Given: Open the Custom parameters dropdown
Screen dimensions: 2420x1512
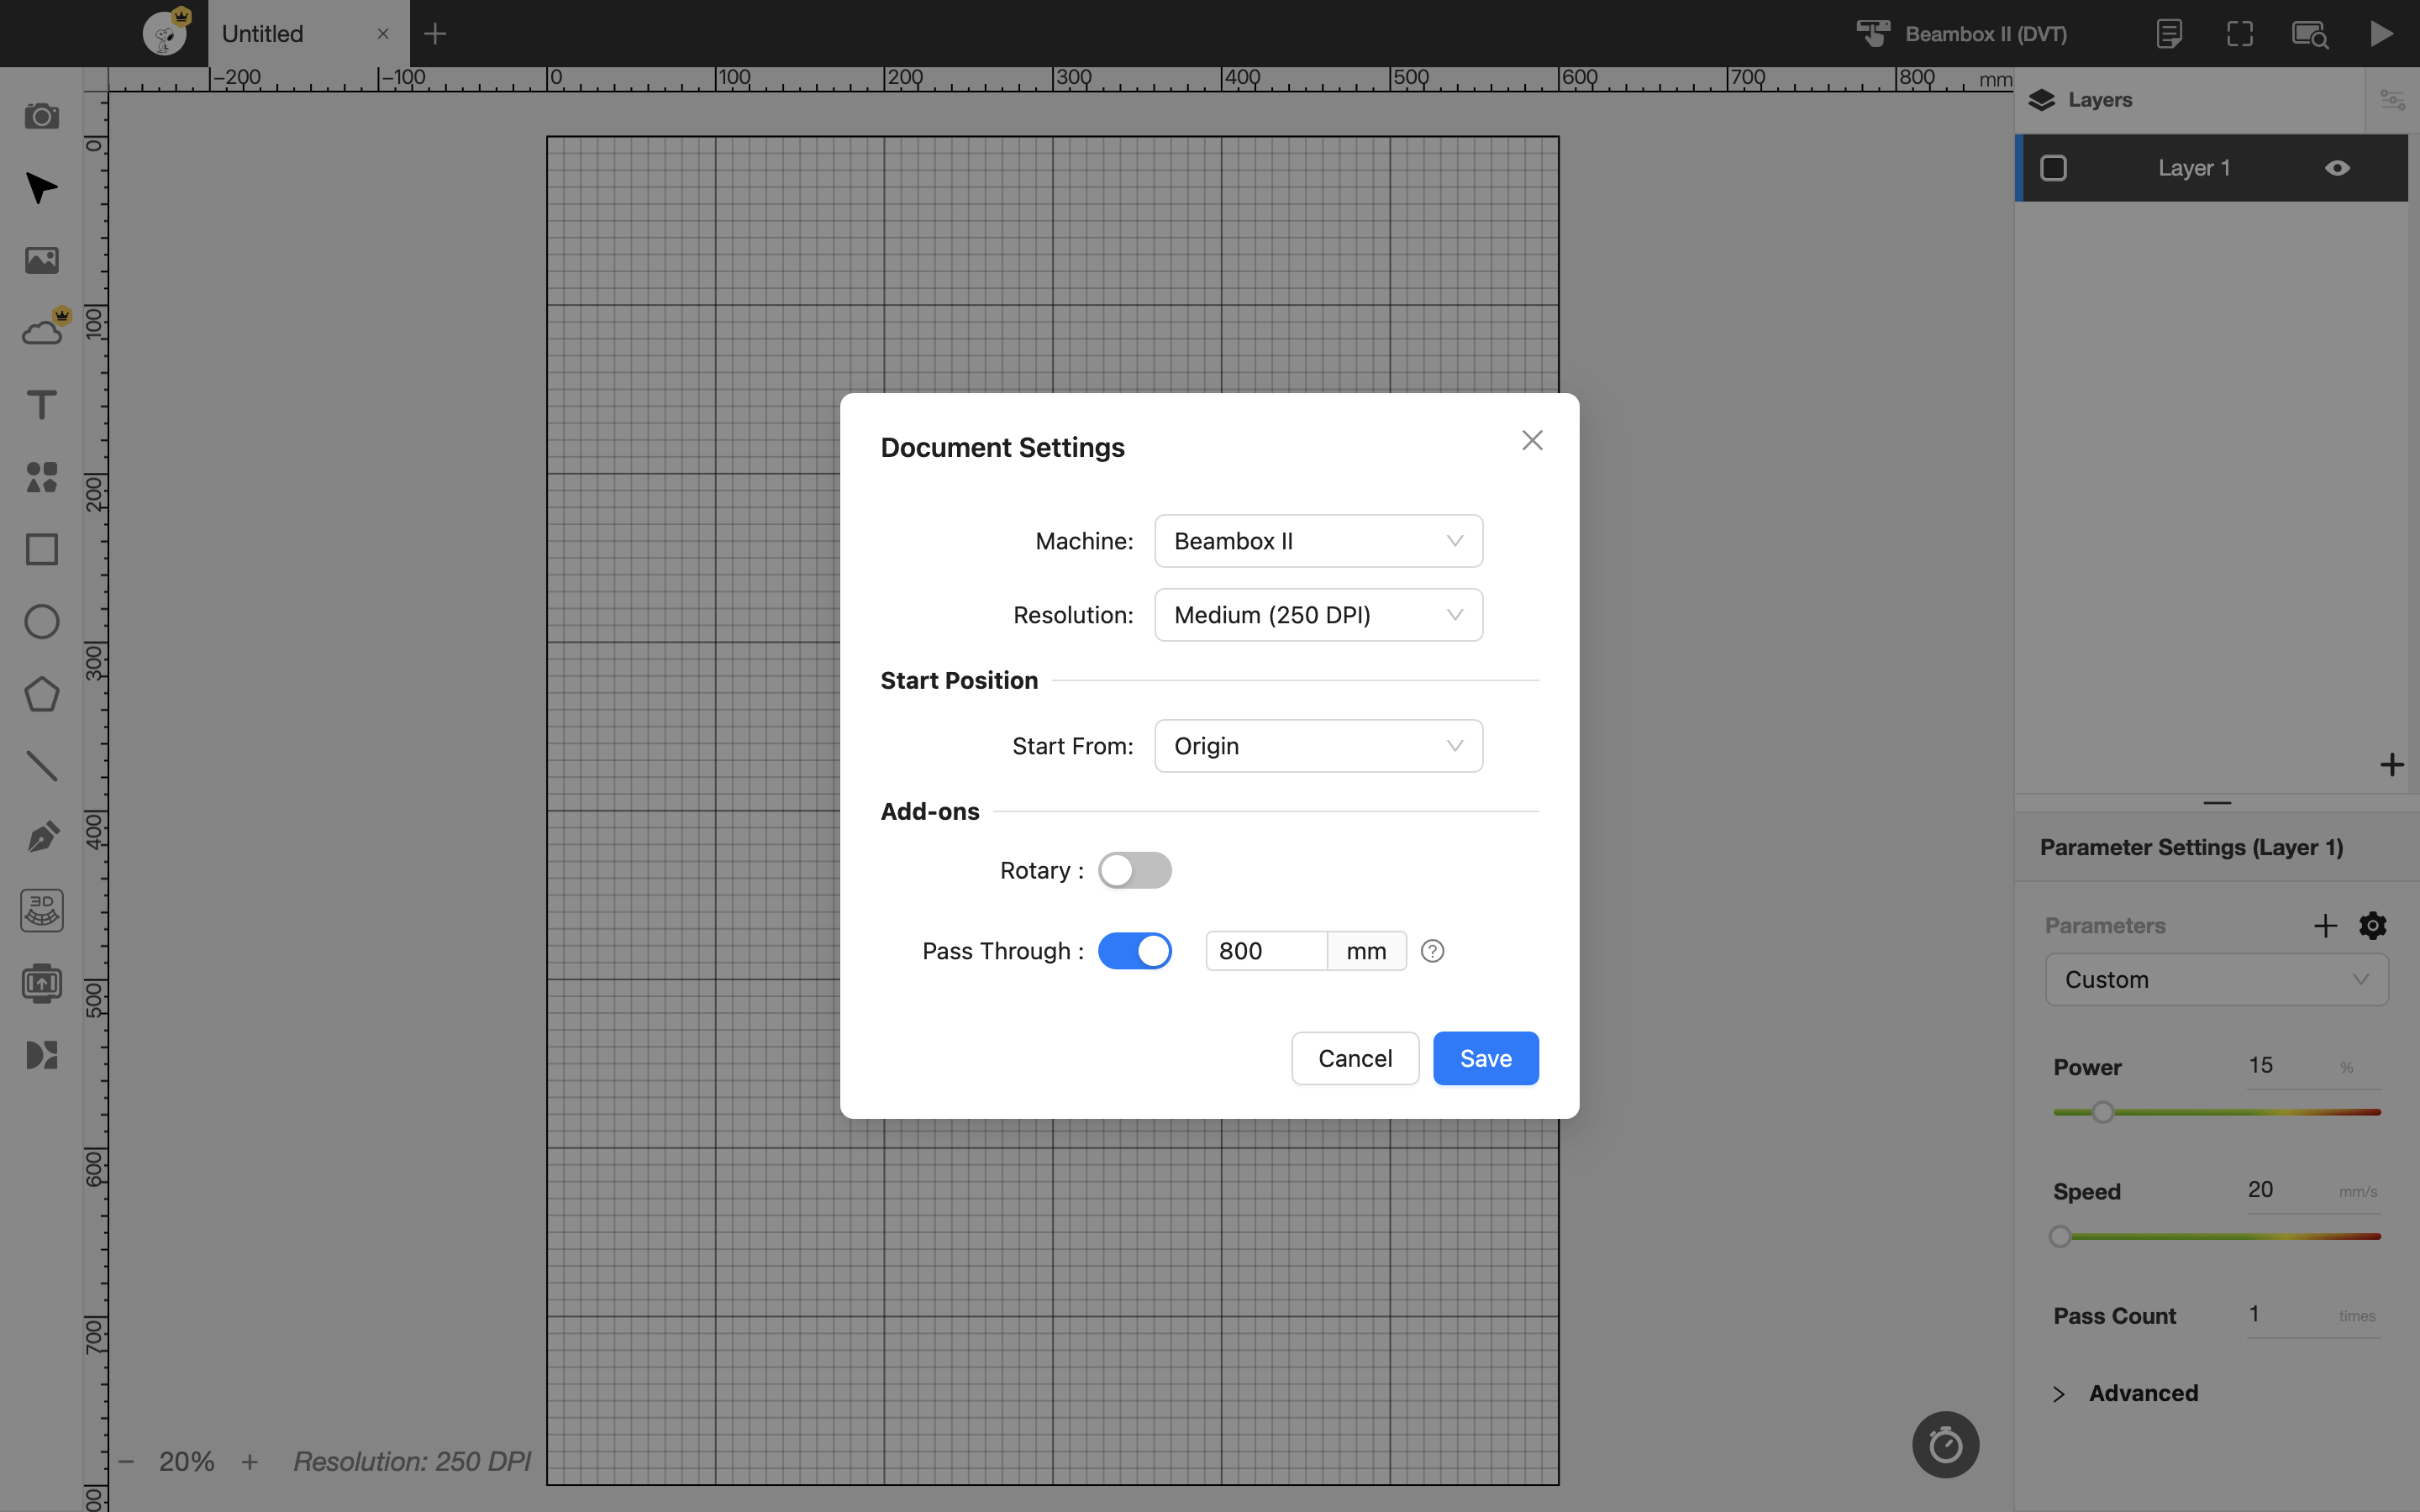Looking at the screenshot, I should [x=2216, y=979].
